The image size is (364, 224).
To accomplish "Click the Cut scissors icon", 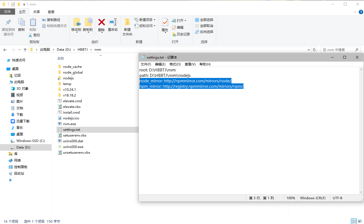I will (31, 35).
